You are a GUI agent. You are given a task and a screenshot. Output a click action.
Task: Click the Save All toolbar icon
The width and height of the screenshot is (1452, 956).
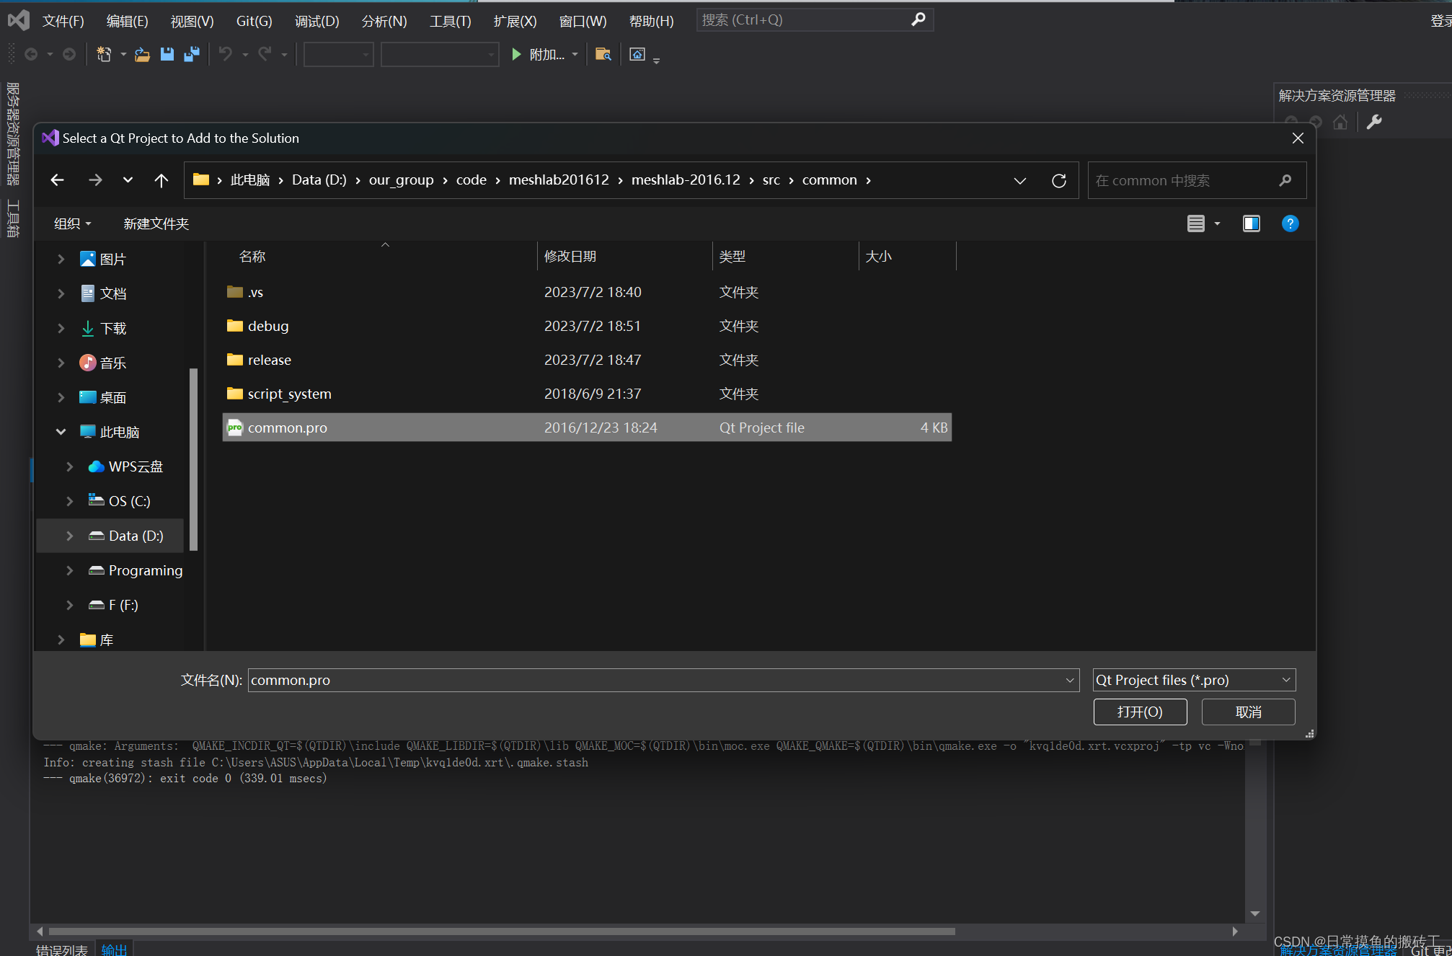[x=192, y=54]
